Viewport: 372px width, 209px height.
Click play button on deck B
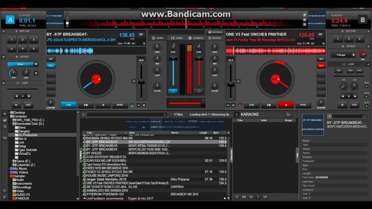click(x=286, y=105)
